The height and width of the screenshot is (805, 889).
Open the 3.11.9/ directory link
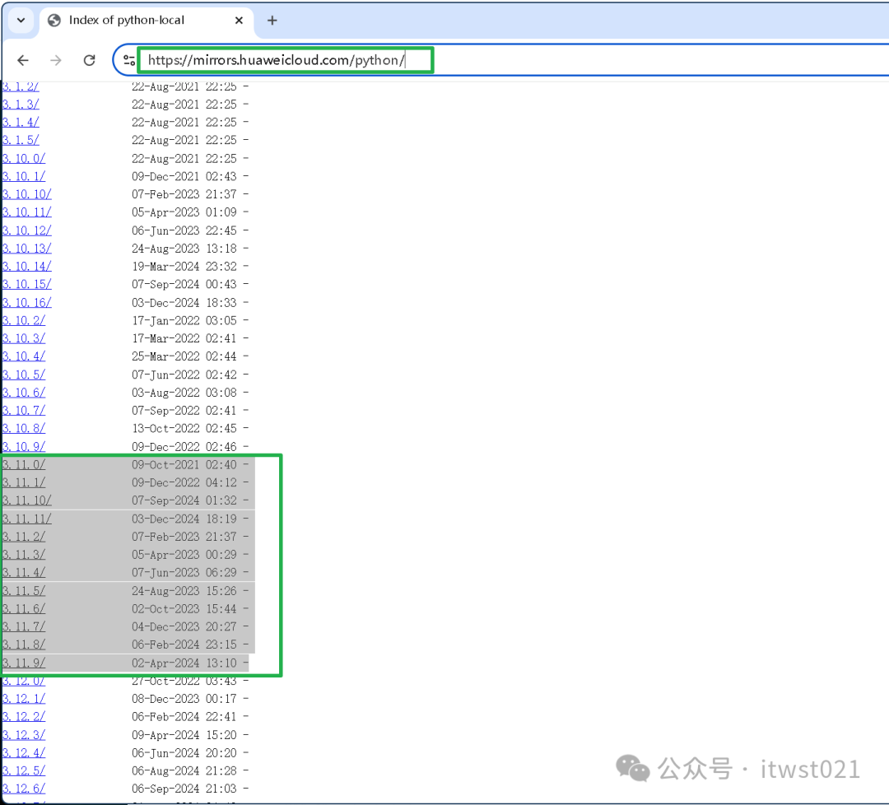(x=24, y=663)
